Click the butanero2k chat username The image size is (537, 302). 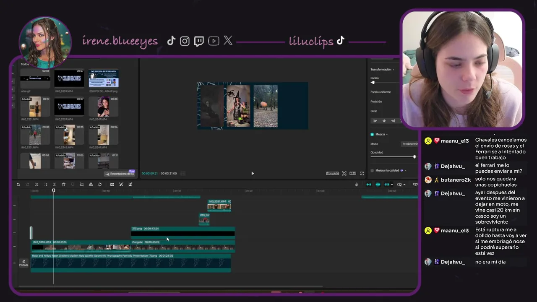point(456,180)
